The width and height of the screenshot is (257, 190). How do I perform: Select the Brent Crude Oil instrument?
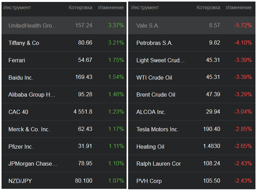(156, 94)
